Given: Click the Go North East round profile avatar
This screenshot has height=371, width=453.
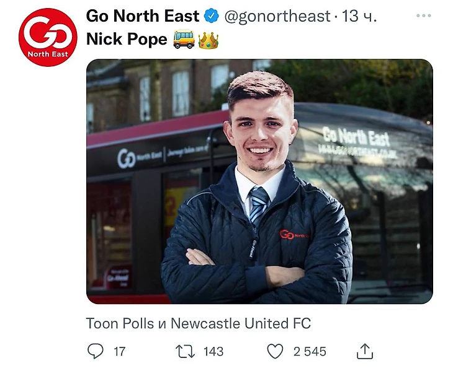Looking at the screenshot, I should point(48,37).
